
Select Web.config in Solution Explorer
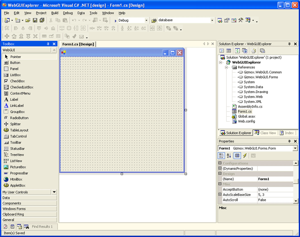(x=246, y=122)
